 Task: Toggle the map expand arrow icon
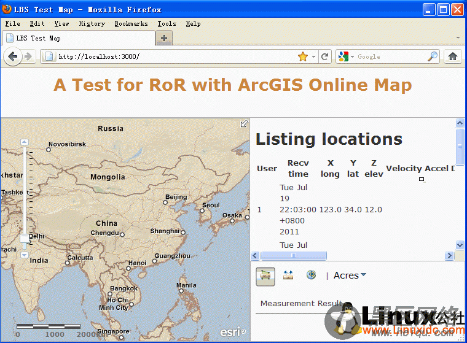click(x=244, y=123)
